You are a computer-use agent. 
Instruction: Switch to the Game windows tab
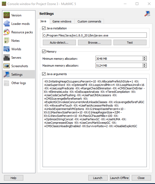62,21
